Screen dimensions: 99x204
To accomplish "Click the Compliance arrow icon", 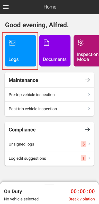I will pos(87,129).
